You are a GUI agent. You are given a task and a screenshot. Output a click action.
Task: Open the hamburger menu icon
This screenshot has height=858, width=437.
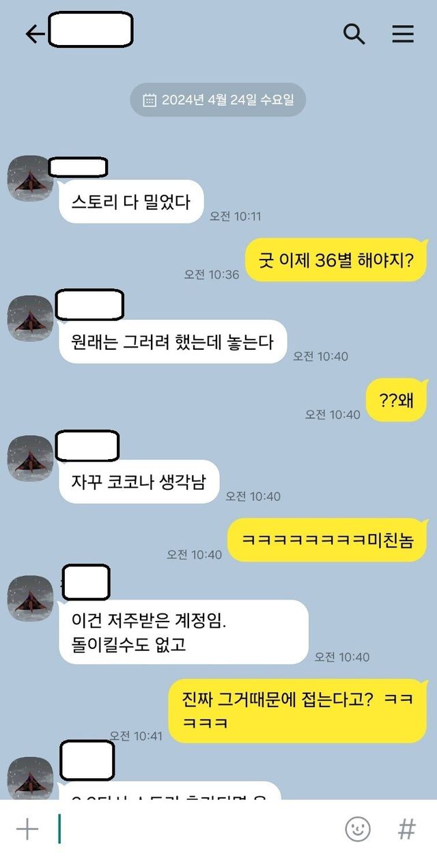tap(403, 34)
